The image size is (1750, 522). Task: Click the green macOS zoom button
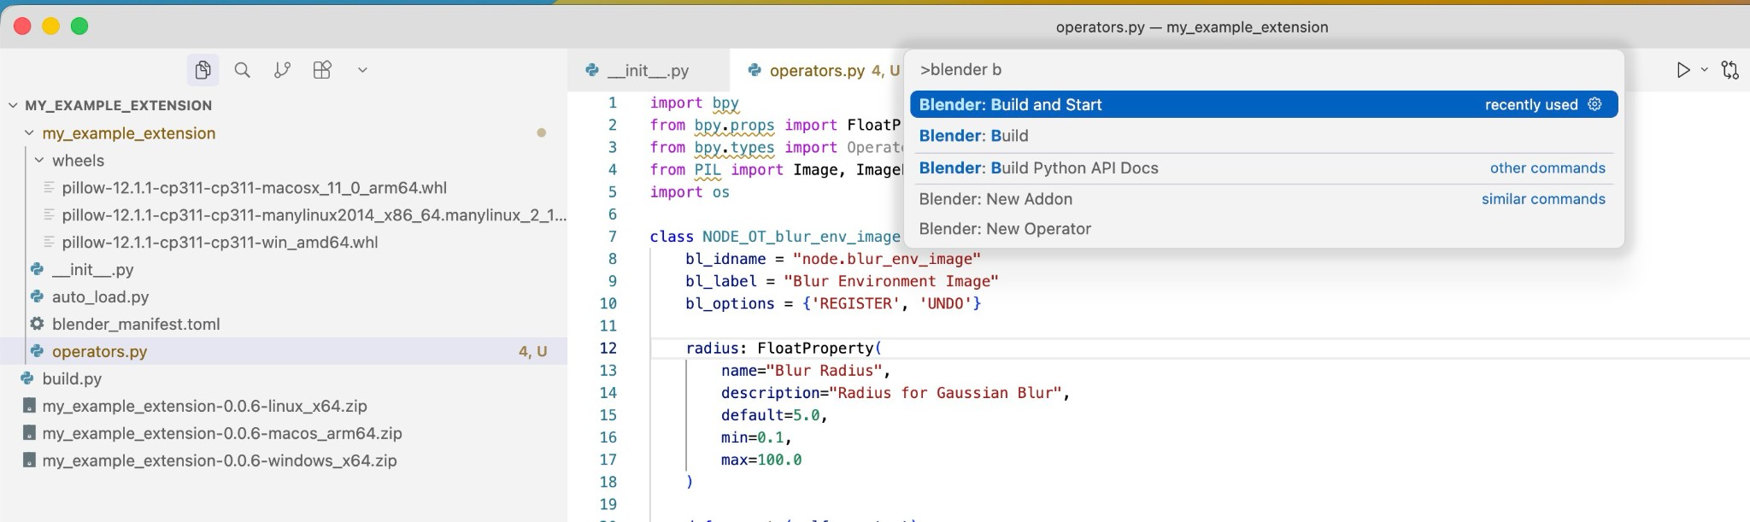click(79, 26)
